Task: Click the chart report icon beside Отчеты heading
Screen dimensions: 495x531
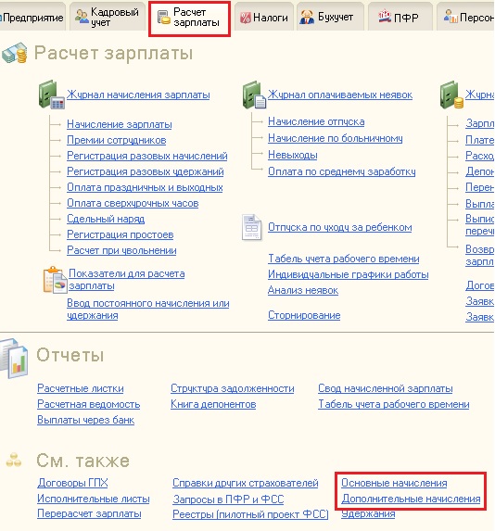Action: (14, 358)
